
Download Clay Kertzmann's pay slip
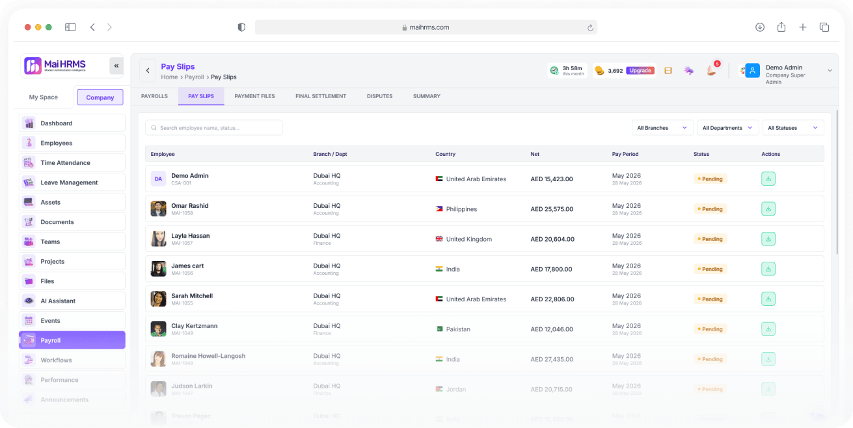click(x=768, y=329)
